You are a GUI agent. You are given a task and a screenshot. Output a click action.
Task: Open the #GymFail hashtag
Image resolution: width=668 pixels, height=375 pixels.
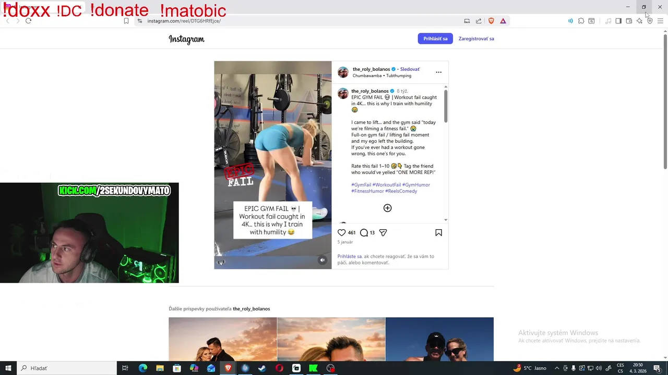[361, 185]
